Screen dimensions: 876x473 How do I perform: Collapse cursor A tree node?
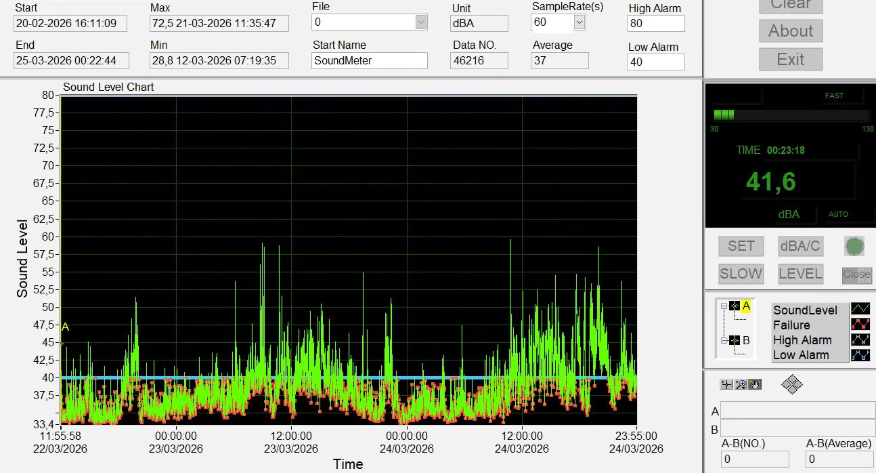click(724, 306)
